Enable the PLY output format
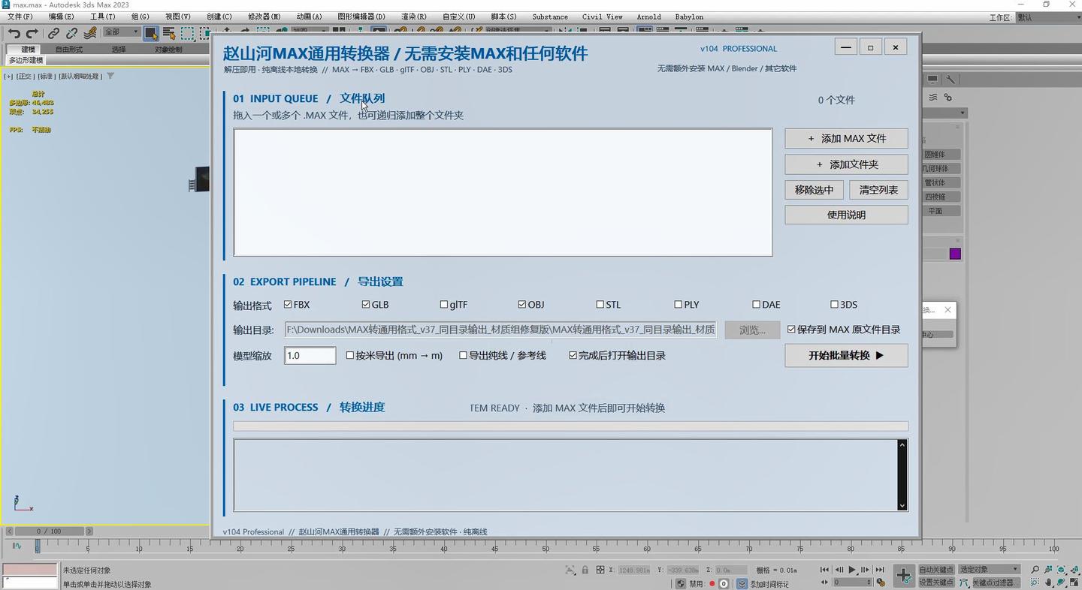 click(x=679, y=305)
